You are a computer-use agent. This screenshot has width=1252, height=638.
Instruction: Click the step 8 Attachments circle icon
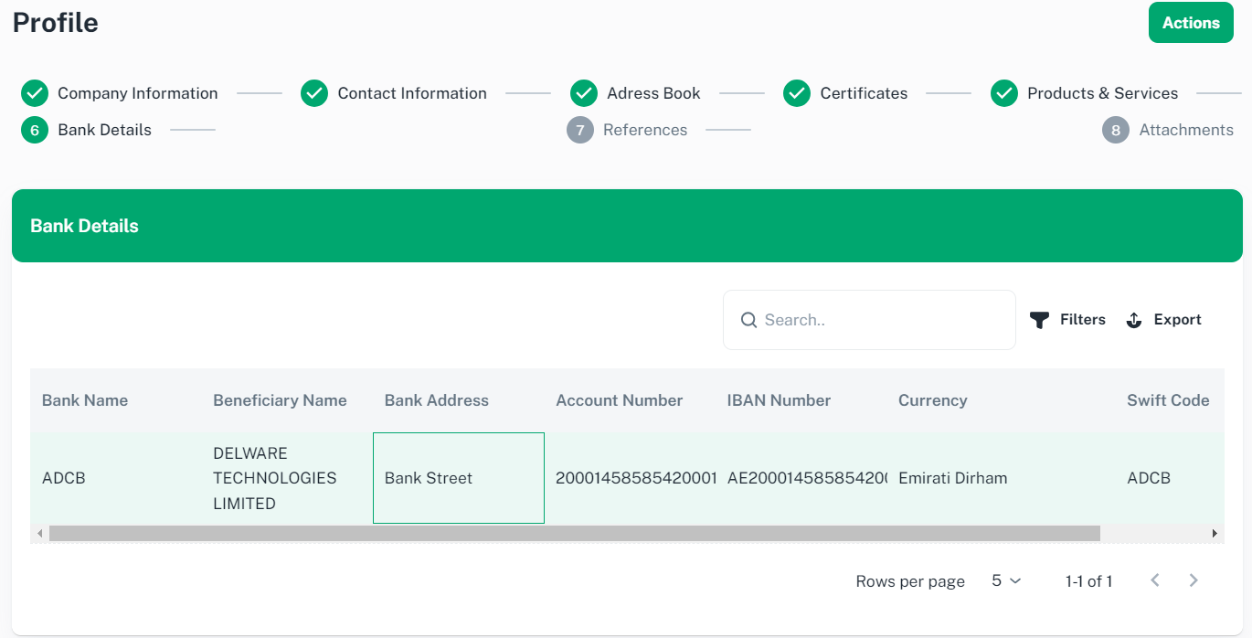[1116, 130]
